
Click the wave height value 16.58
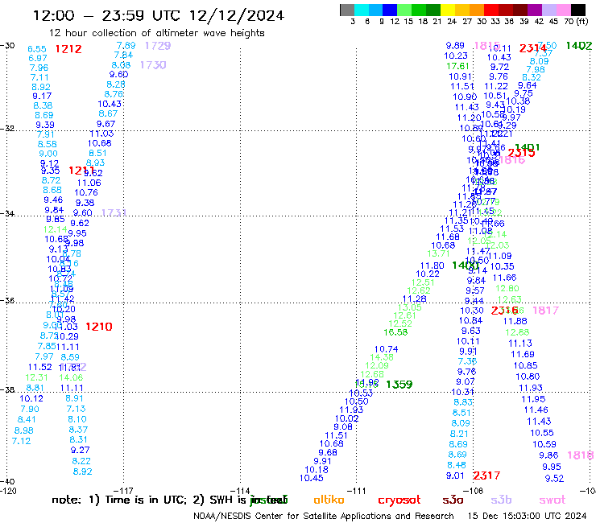click(395, 332)
